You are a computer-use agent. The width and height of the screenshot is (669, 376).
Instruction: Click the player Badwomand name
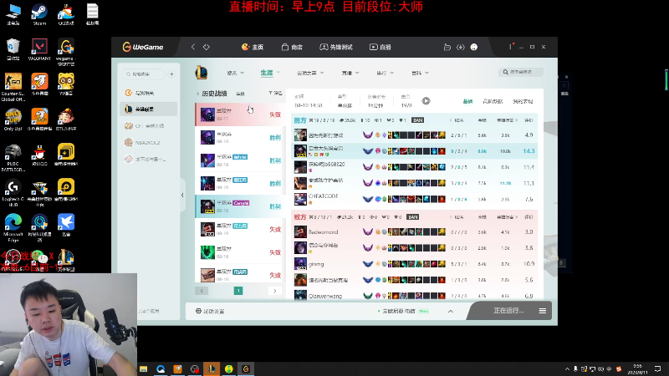(x=323, y=232)
